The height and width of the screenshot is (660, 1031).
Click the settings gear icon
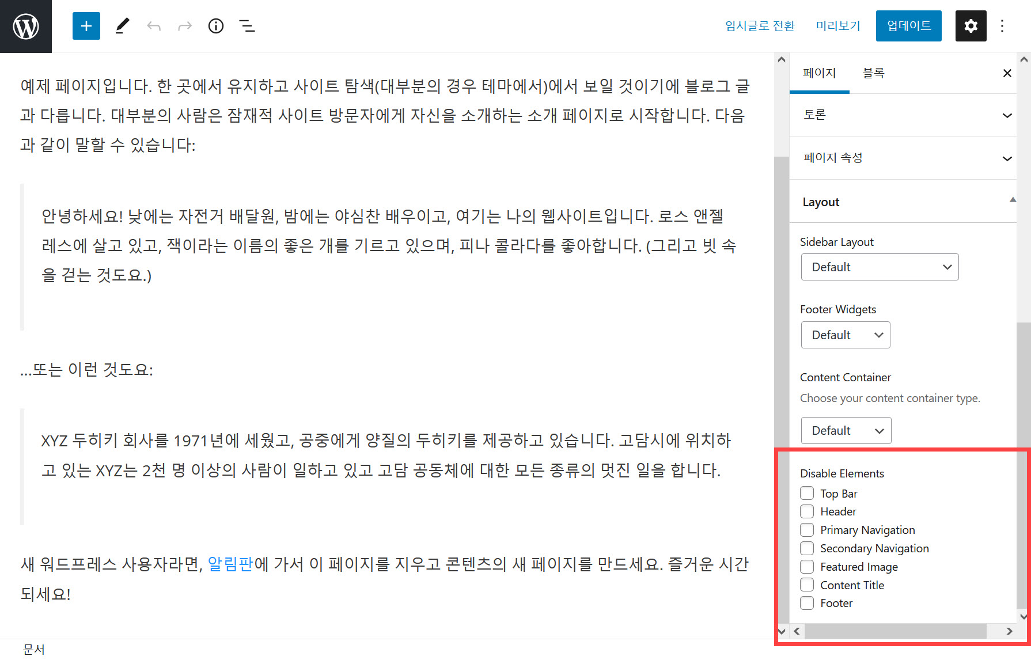pos(971,26)
